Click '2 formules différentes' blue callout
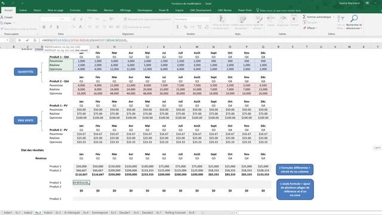 point(295,170)
